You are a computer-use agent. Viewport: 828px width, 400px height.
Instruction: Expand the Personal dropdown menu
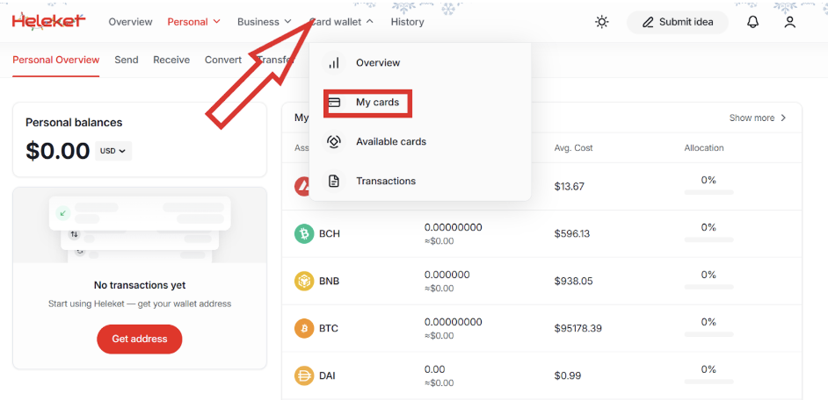[x=193, y=22]
